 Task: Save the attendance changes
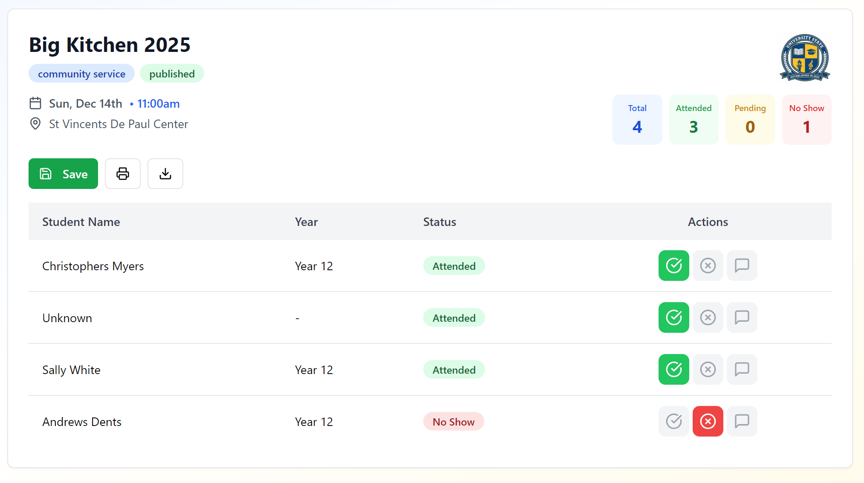coord(63,174)
